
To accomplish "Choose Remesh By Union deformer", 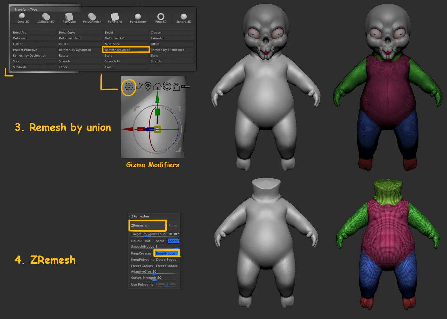I will click(x=126, y=50).
